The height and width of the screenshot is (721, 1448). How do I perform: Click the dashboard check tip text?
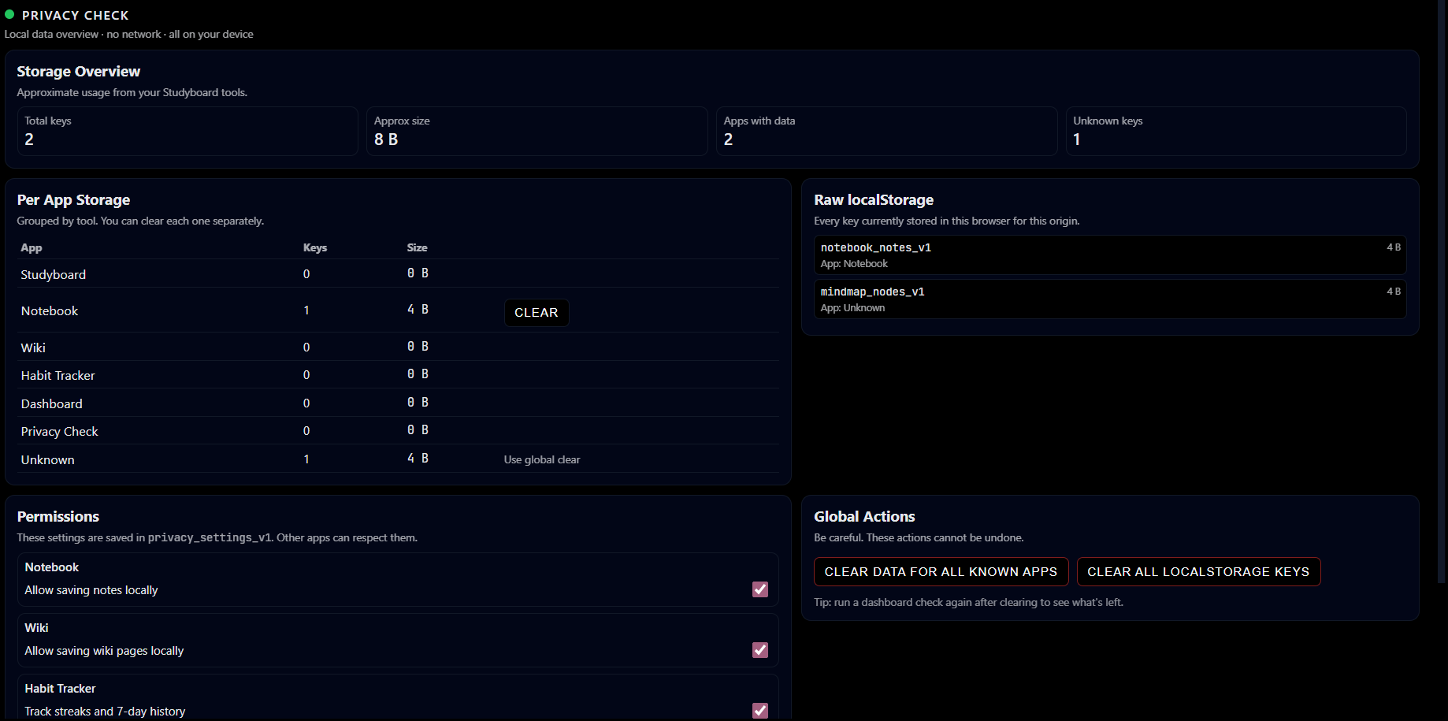[968, 602]
